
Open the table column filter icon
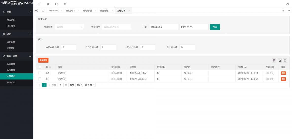(274, 60)
